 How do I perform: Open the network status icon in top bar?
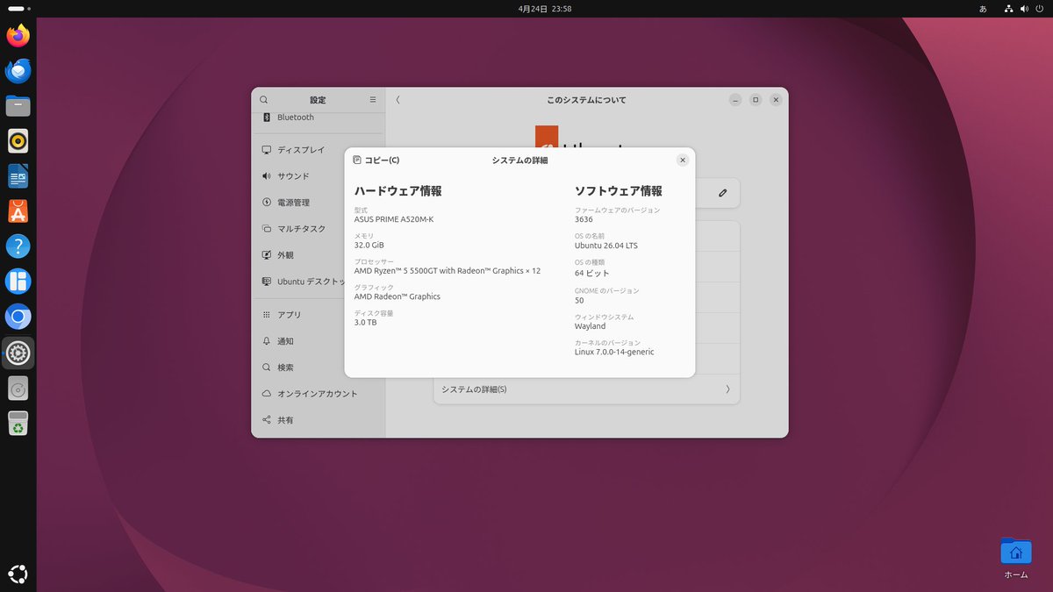pos(1008,9)
